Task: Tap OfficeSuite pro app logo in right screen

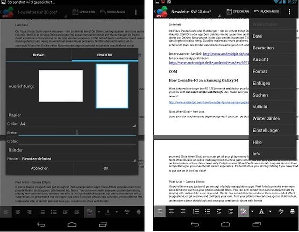Action: tap(161, 11)
